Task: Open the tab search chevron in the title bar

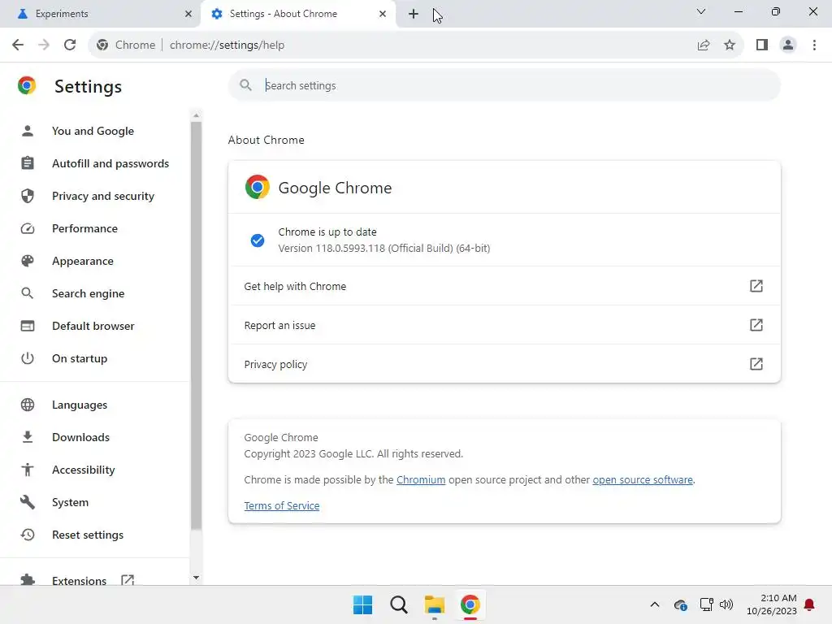Action: (701, 11)
